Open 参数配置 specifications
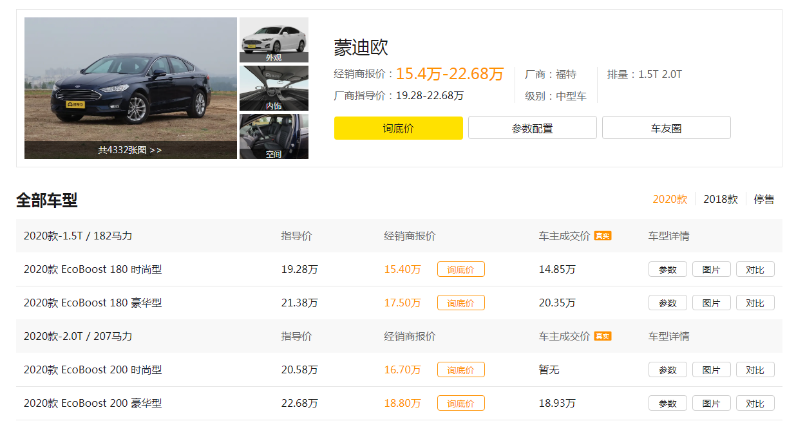The height and width of the screenshot is (430, 796). [x=533, y=127]
